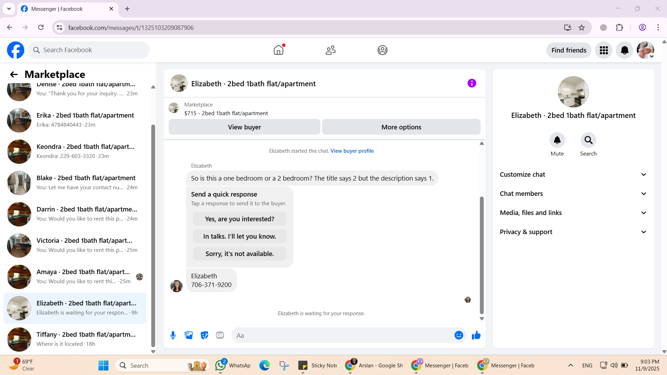
Task: Open Chrome profile icon
Action: click(642, 27)
